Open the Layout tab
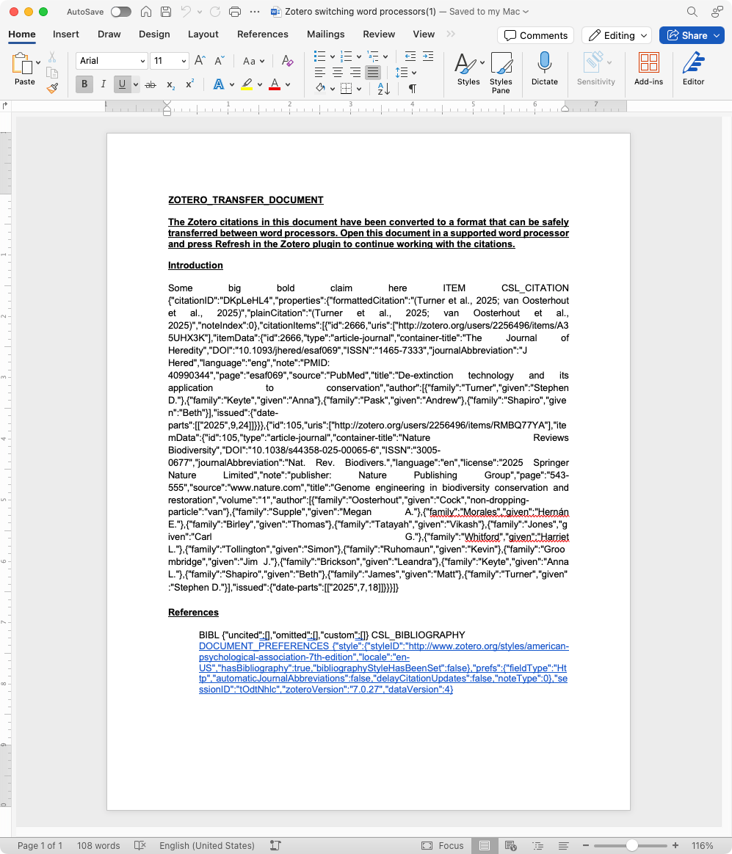The width and height of the screenshot is (732, 854). coord(203,34)
